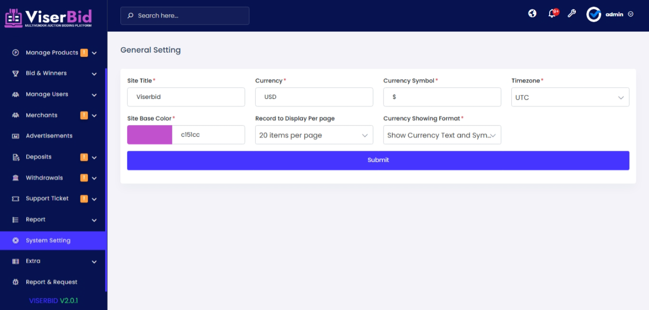This screenshot has height=310, width=649.
Task: Click the Report & Request bug icon
Action: [16, 282]
